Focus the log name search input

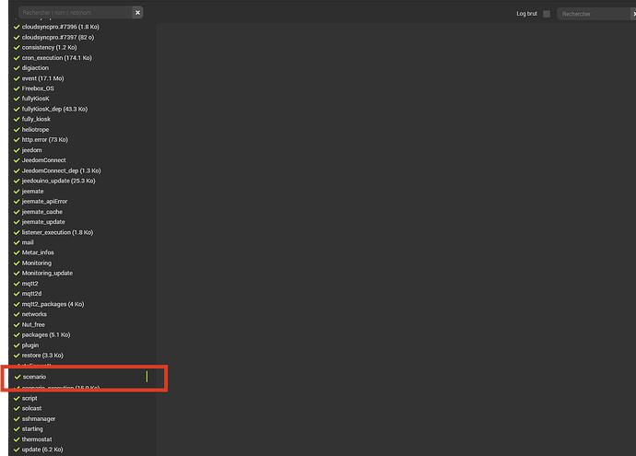[x=76, y=13]
